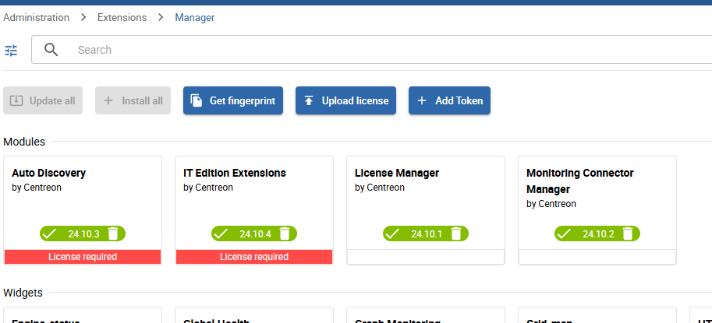This screenshot has height=323, width=712.
Task: Click the Modules section heading
Action: coord(24,142)
